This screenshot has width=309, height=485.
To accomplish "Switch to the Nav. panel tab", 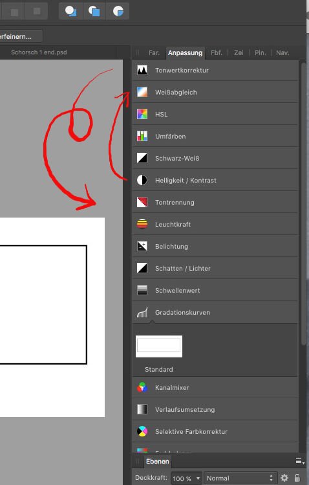I will click(282, 53).
